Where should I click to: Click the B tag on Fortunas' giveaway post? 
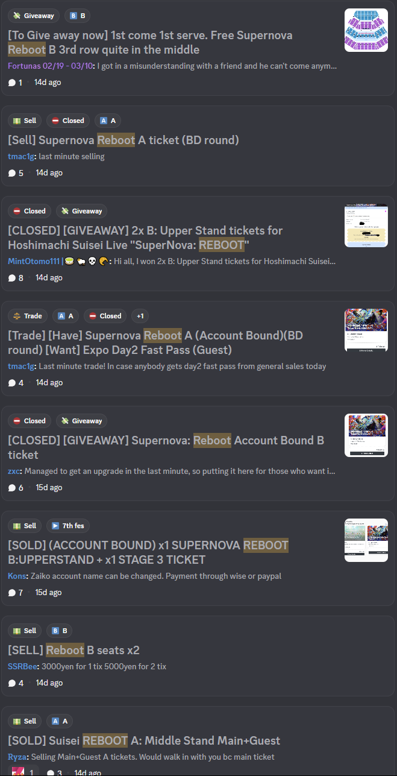77,16
